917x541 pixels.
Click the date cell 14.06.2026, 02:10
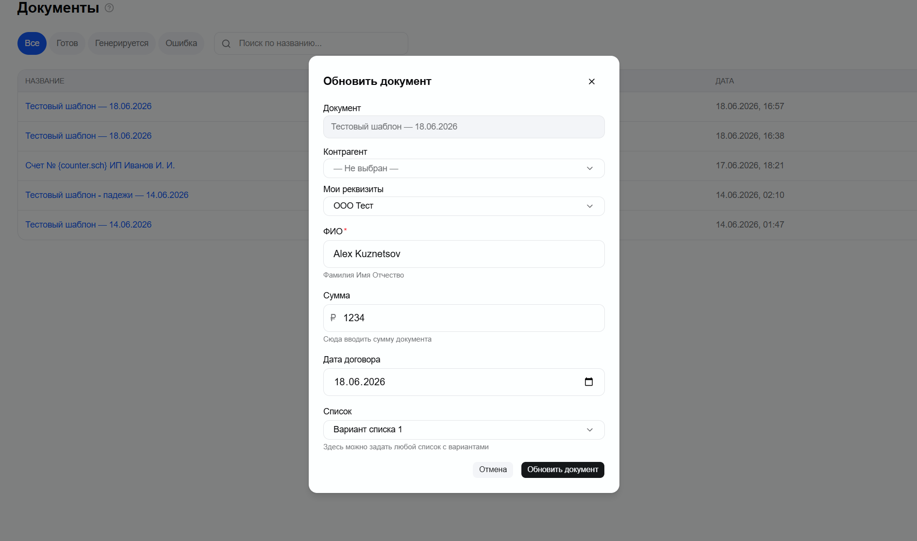pyautogui.click(x=750, y=195)
